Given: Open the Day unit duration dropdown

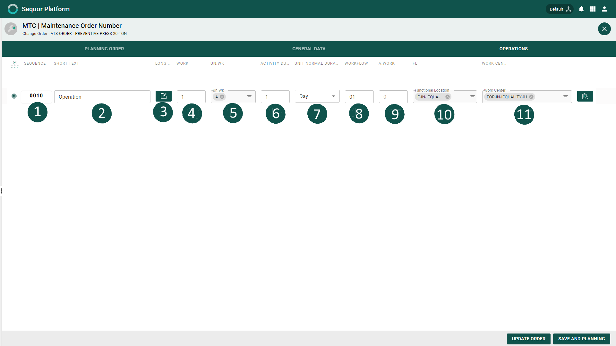Looking at the screenshot, I should [317, 96].
